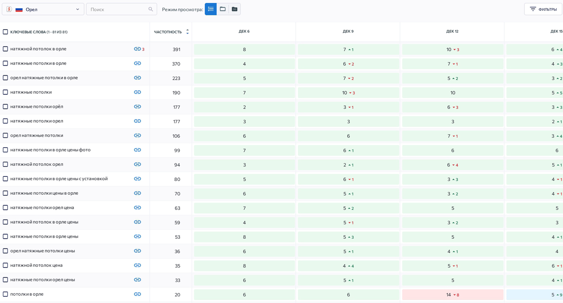Image resolution: width=563 pixels, height=303 pixels.
Task: Open link icon for 'натяжные потолки орёл'
Action: point(137,106)
